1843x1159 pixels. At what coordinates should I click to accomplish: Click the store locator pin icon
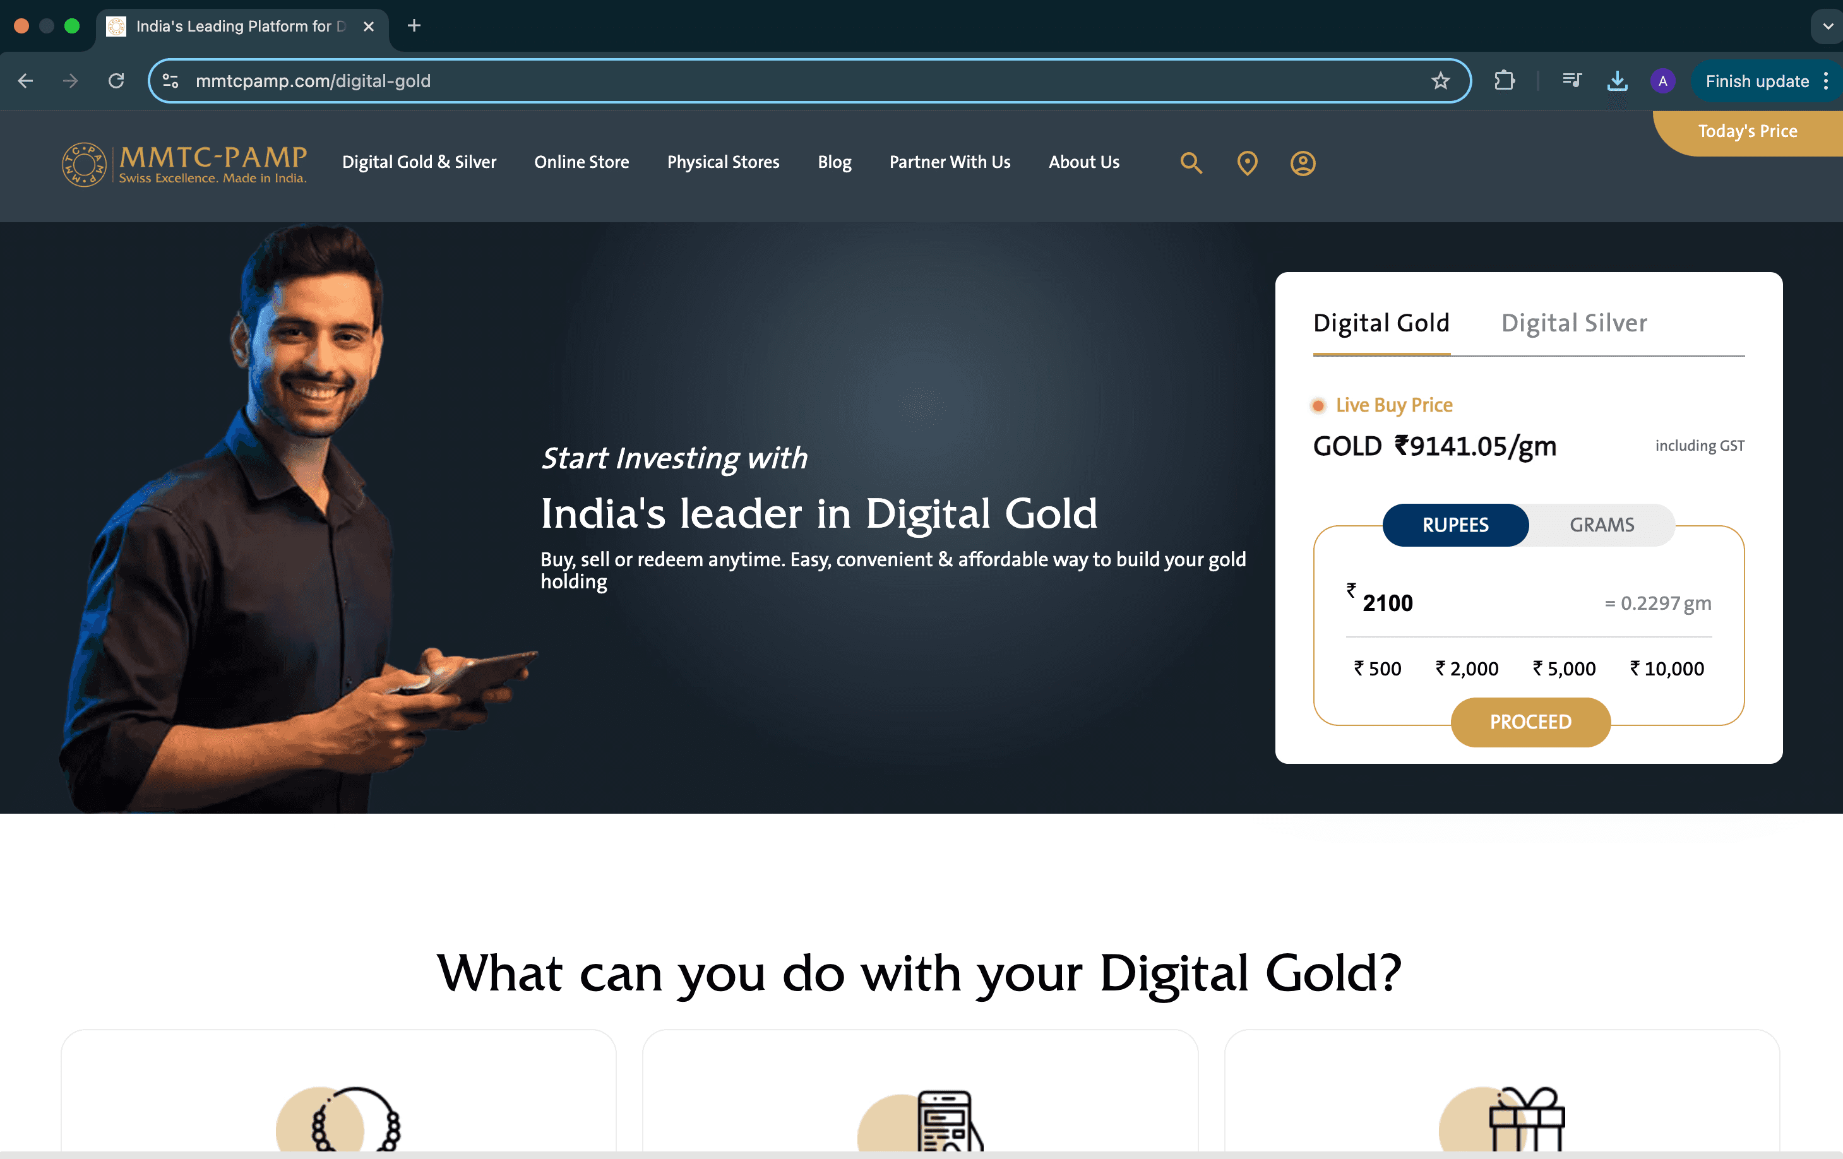click(1247, 163)
